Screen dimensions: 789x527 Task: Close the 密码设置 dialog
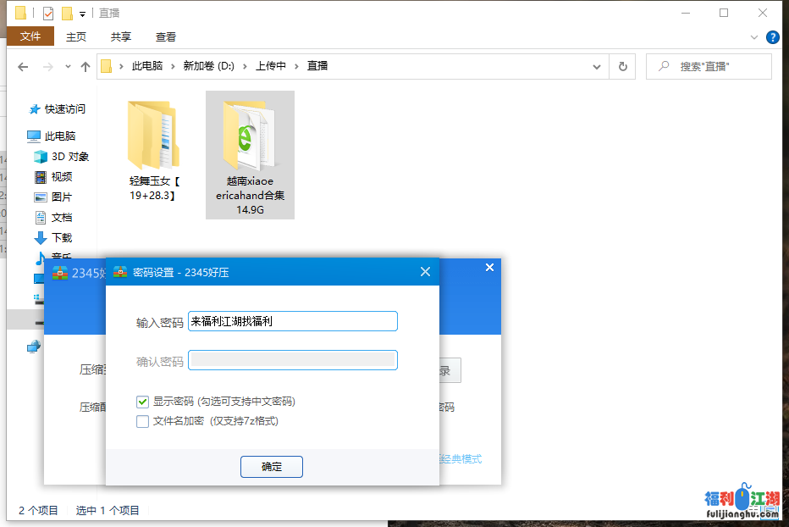pyautogui.click(x=425, y=272)
